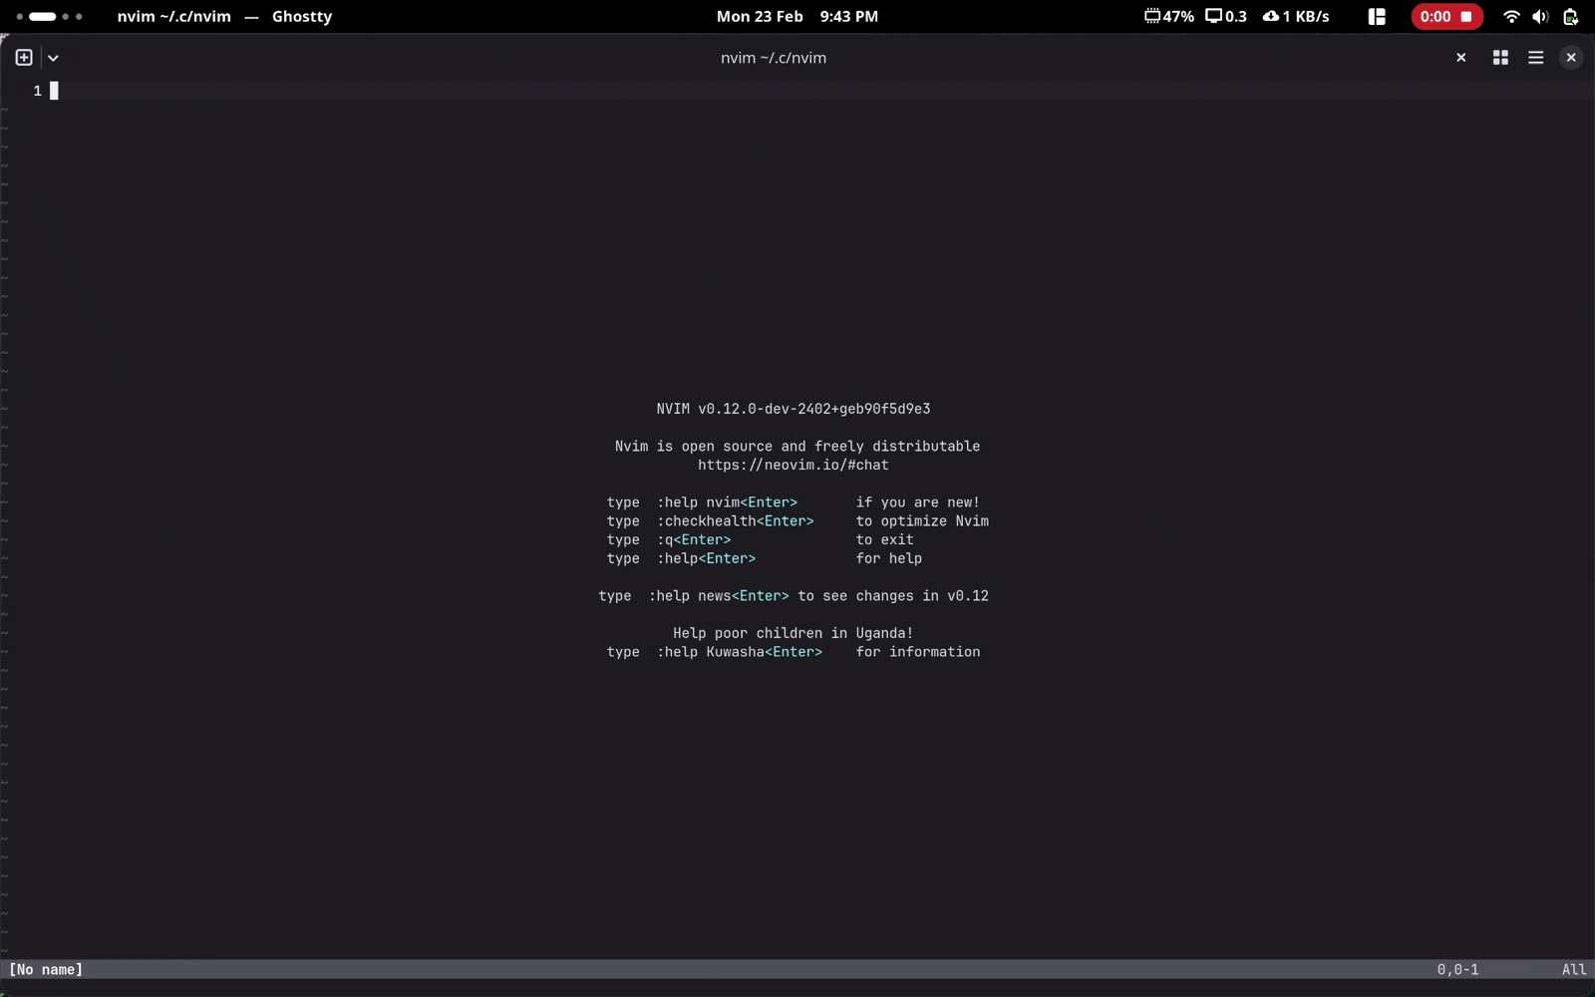This screenshot has width=1595, height=997.
Task: Open the date and time menu
Action: click(797, 17)
